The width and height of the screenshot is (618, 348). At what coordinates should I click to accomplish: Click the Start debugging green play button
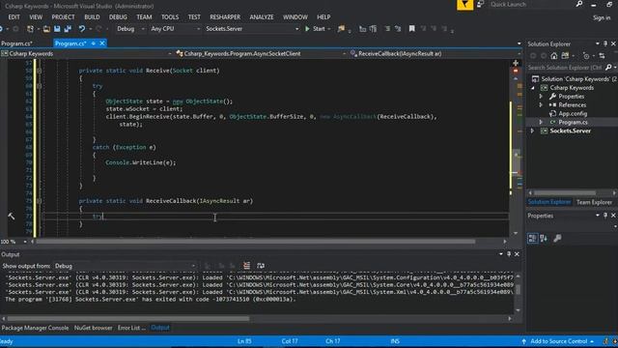pos(307,29)
